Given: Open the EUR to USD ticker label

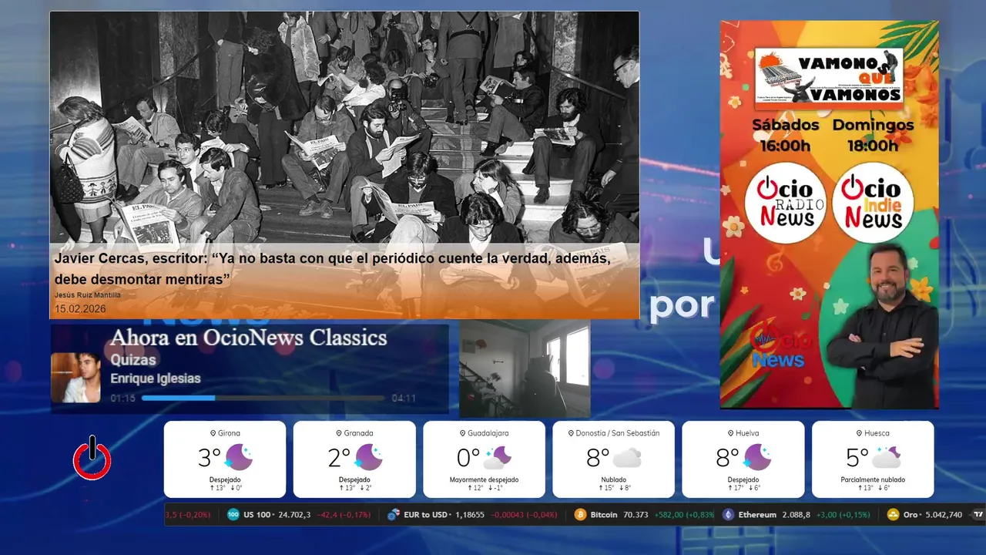Looking at the screenshot, I should point(427,514).
